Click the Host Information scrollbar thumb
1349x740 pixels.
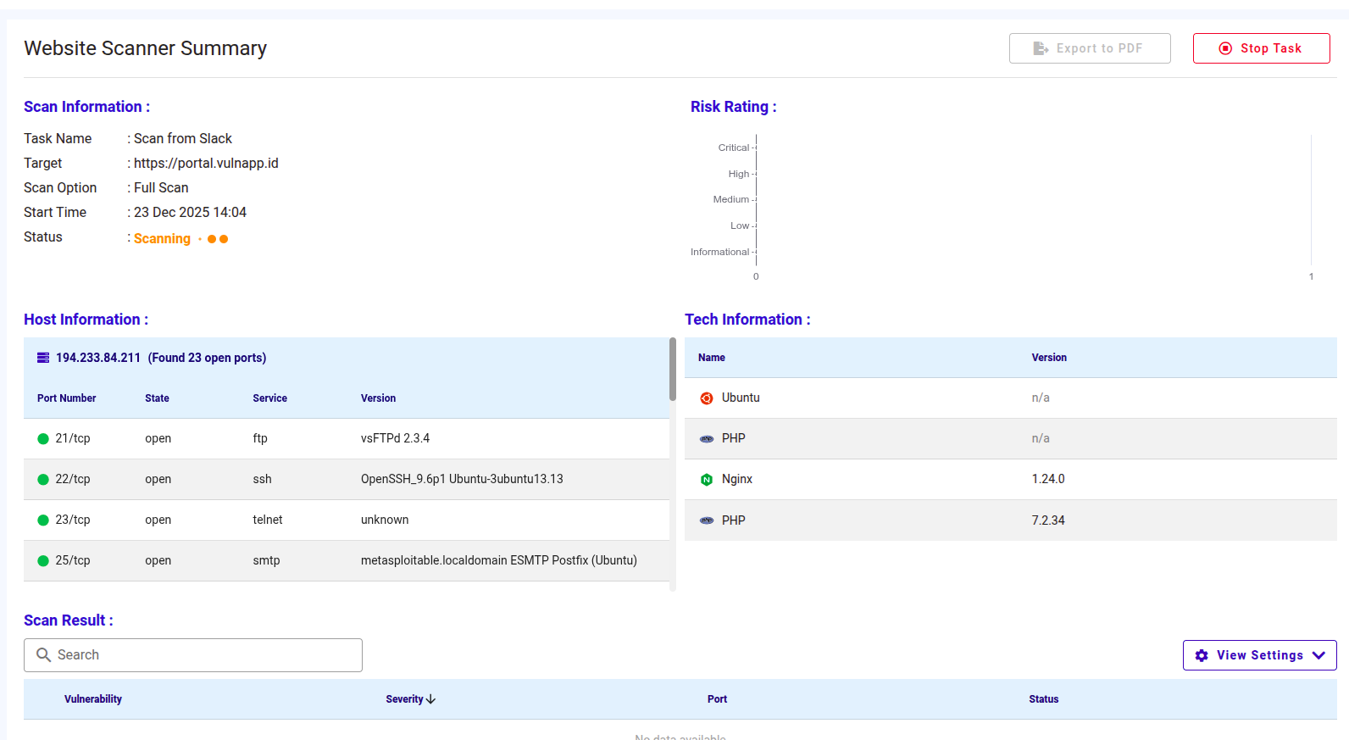tap(673, 369)
